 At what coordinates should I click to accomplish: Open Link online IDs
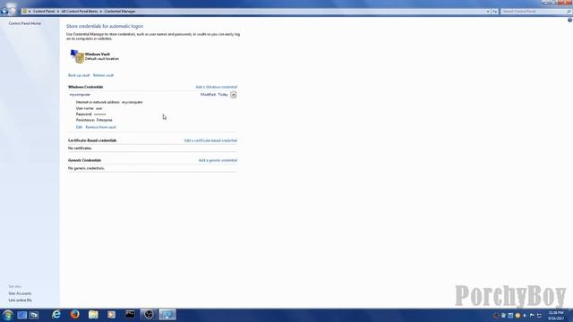[20, 301]
